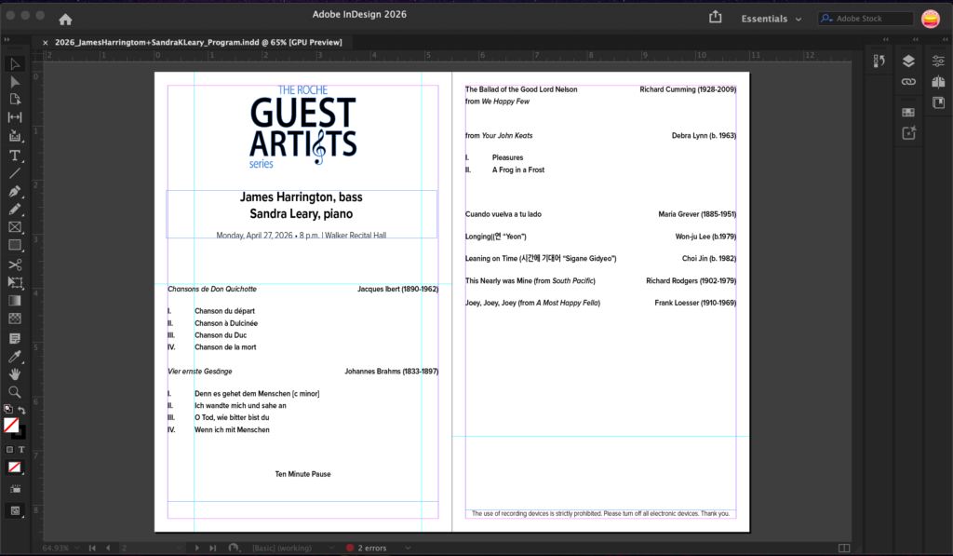Select the Selection tool arrow
The height and width of the screenshot is (556, 953).
pos(15,64)
